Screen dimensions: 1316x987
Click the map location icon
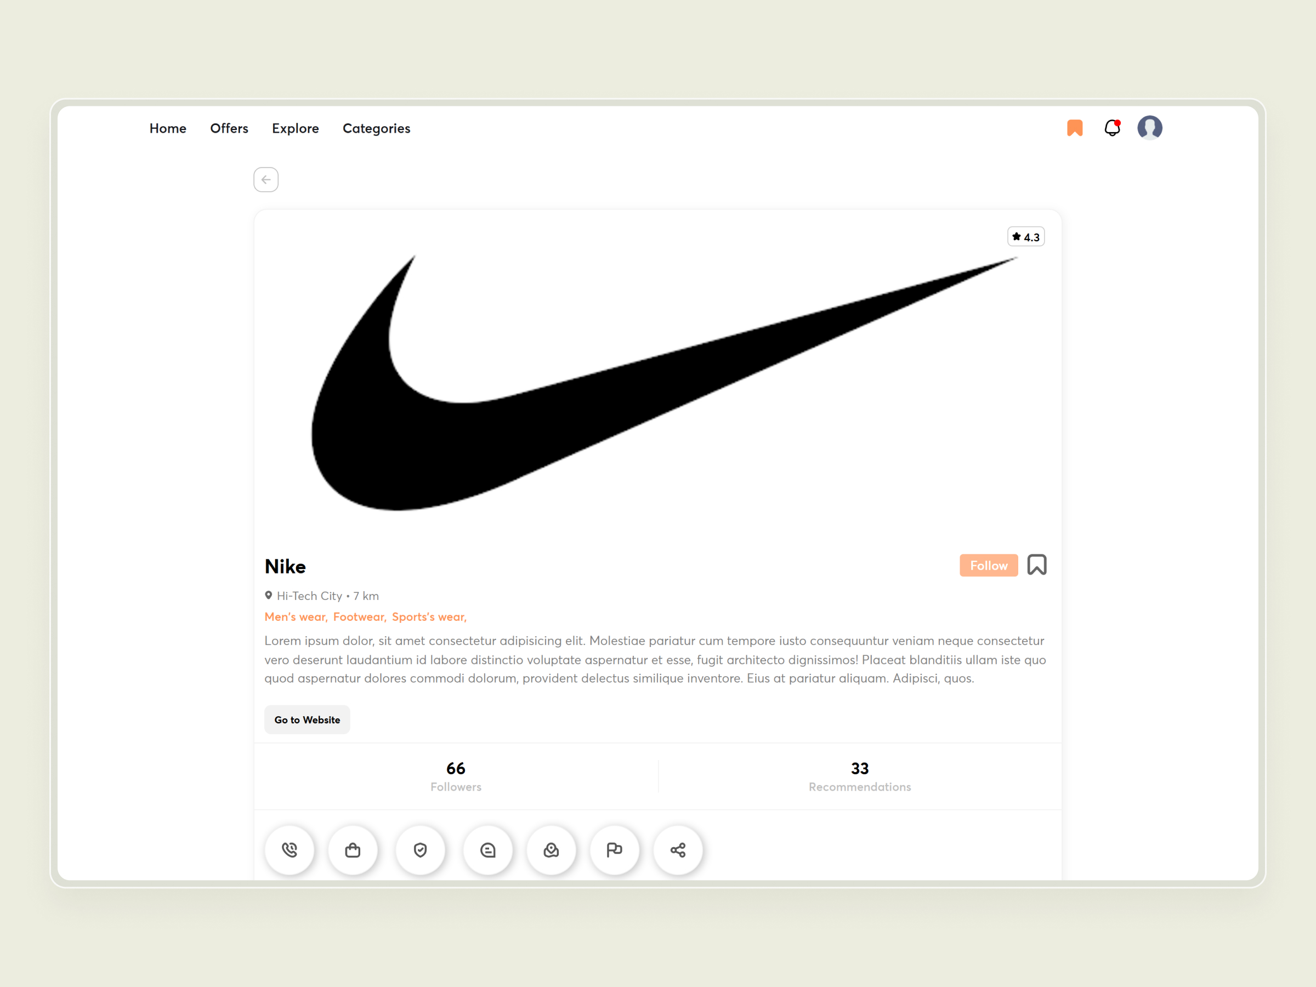point(551,850)
